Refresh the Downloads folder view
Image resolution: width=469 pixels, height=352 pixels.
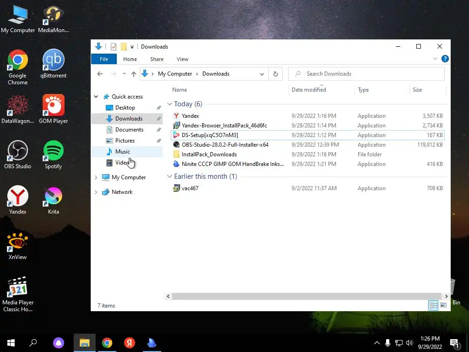(x=275, y=74)
